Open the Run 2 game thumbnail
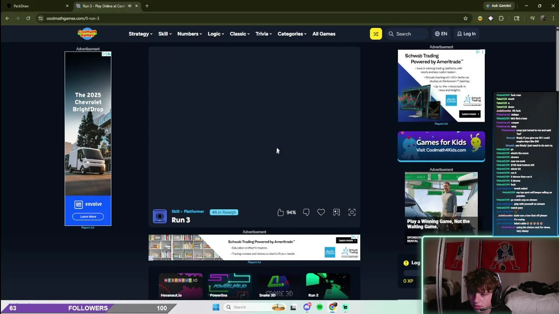 [x=328, y=286]
